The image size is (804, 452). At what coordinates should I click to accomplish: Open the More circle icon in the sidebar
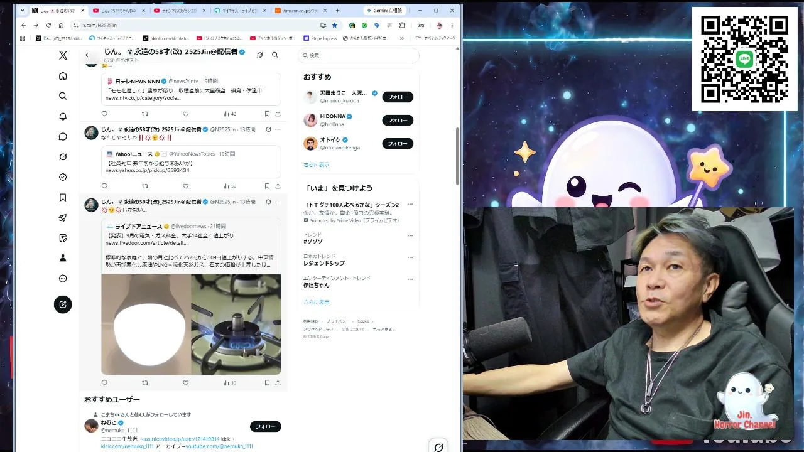pos(63,279)
